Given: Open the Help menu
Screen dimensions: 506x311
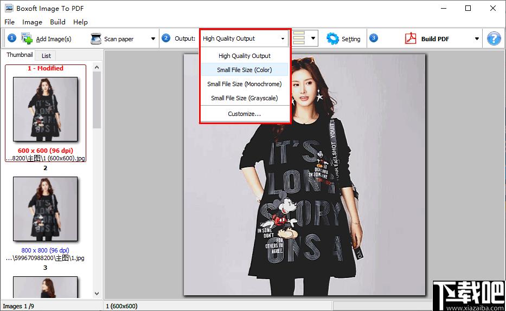Looking at the screenshot, I should [80, 22].
